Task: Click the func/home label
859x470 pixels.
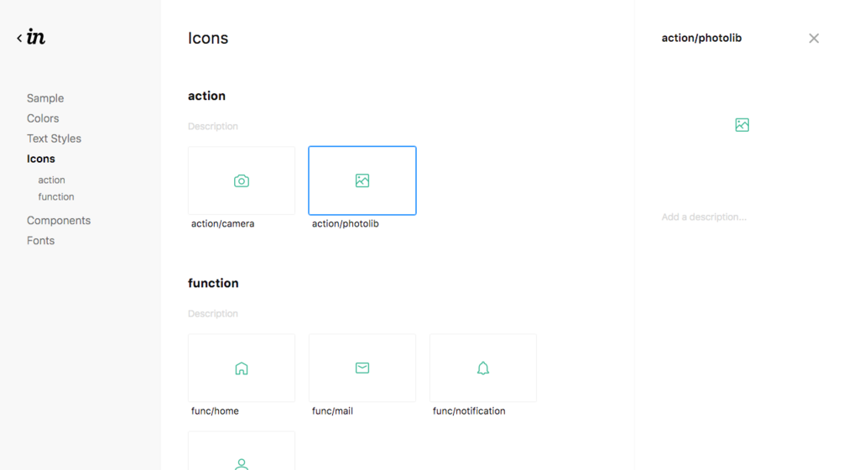Action: (x=215, y=411)
